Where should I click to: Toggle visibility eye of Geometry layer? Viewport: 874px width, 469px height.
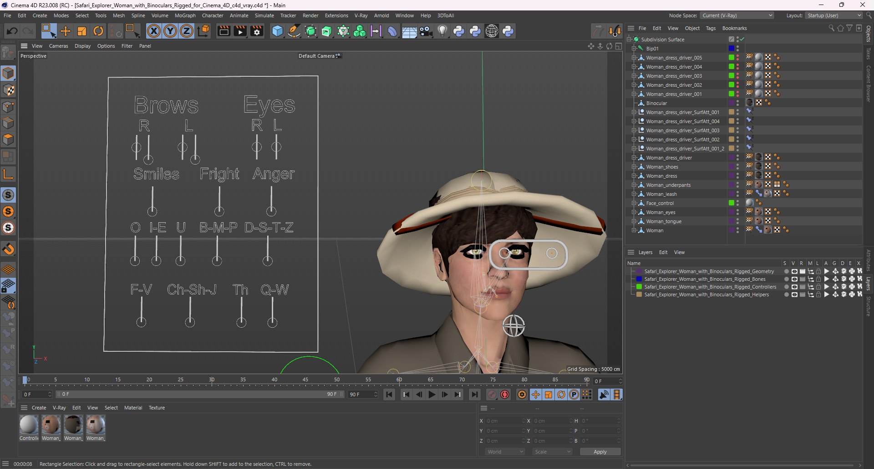pos(794,271)
